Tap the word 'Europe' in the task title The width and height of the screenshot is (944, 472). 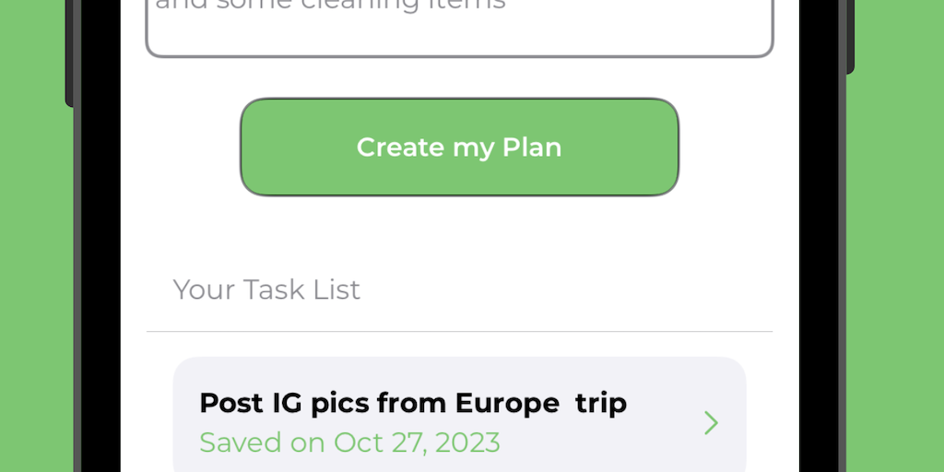coord(507,403)
